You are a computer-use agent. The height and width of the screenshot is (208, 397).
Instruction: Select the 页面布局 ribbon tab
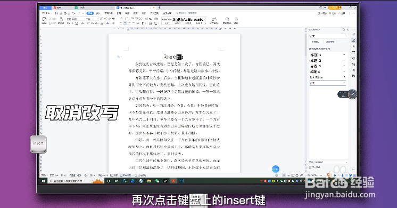[x=109, y=13]
